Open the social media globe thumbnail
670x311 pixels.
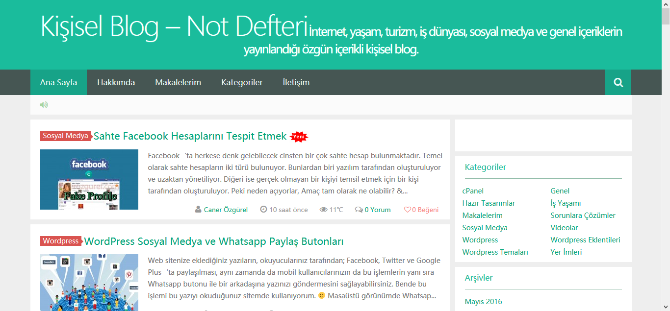pyautogui.click(x=89, y=283)
